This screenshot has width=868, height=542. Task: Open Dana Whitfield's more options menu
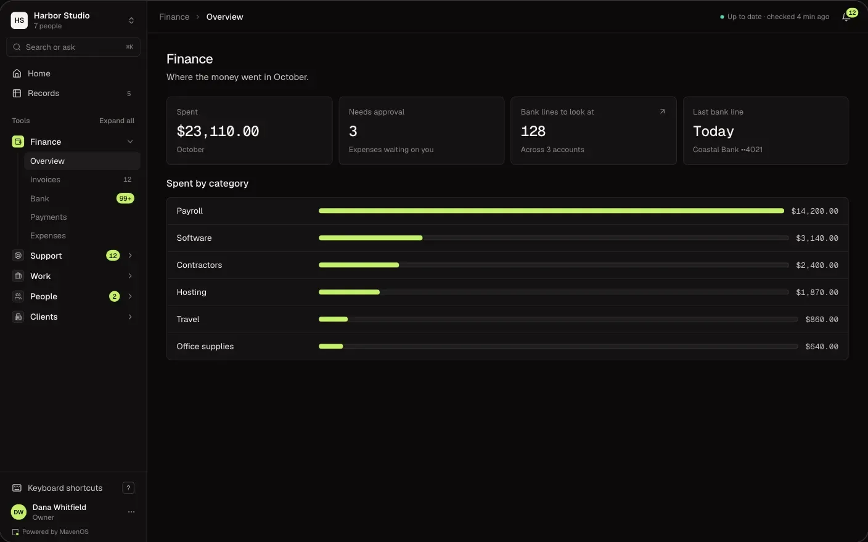[131, 512]
